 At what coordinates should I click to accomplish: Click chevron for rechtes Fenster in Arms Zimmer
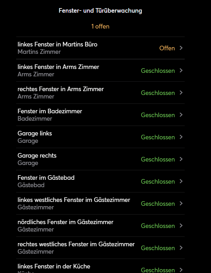[181, 93]
